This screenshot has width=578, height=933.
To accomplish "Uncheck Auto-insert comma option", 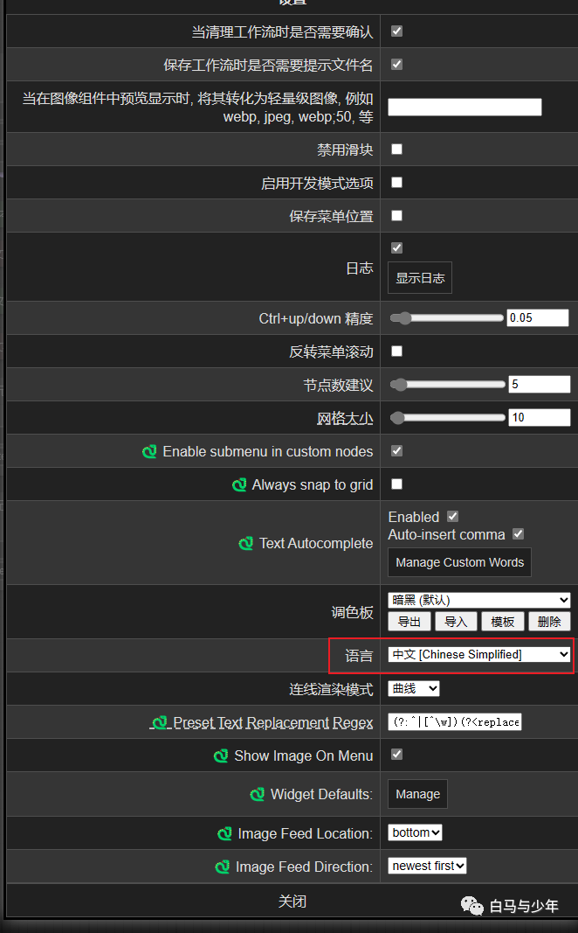I will click(518, 534).
